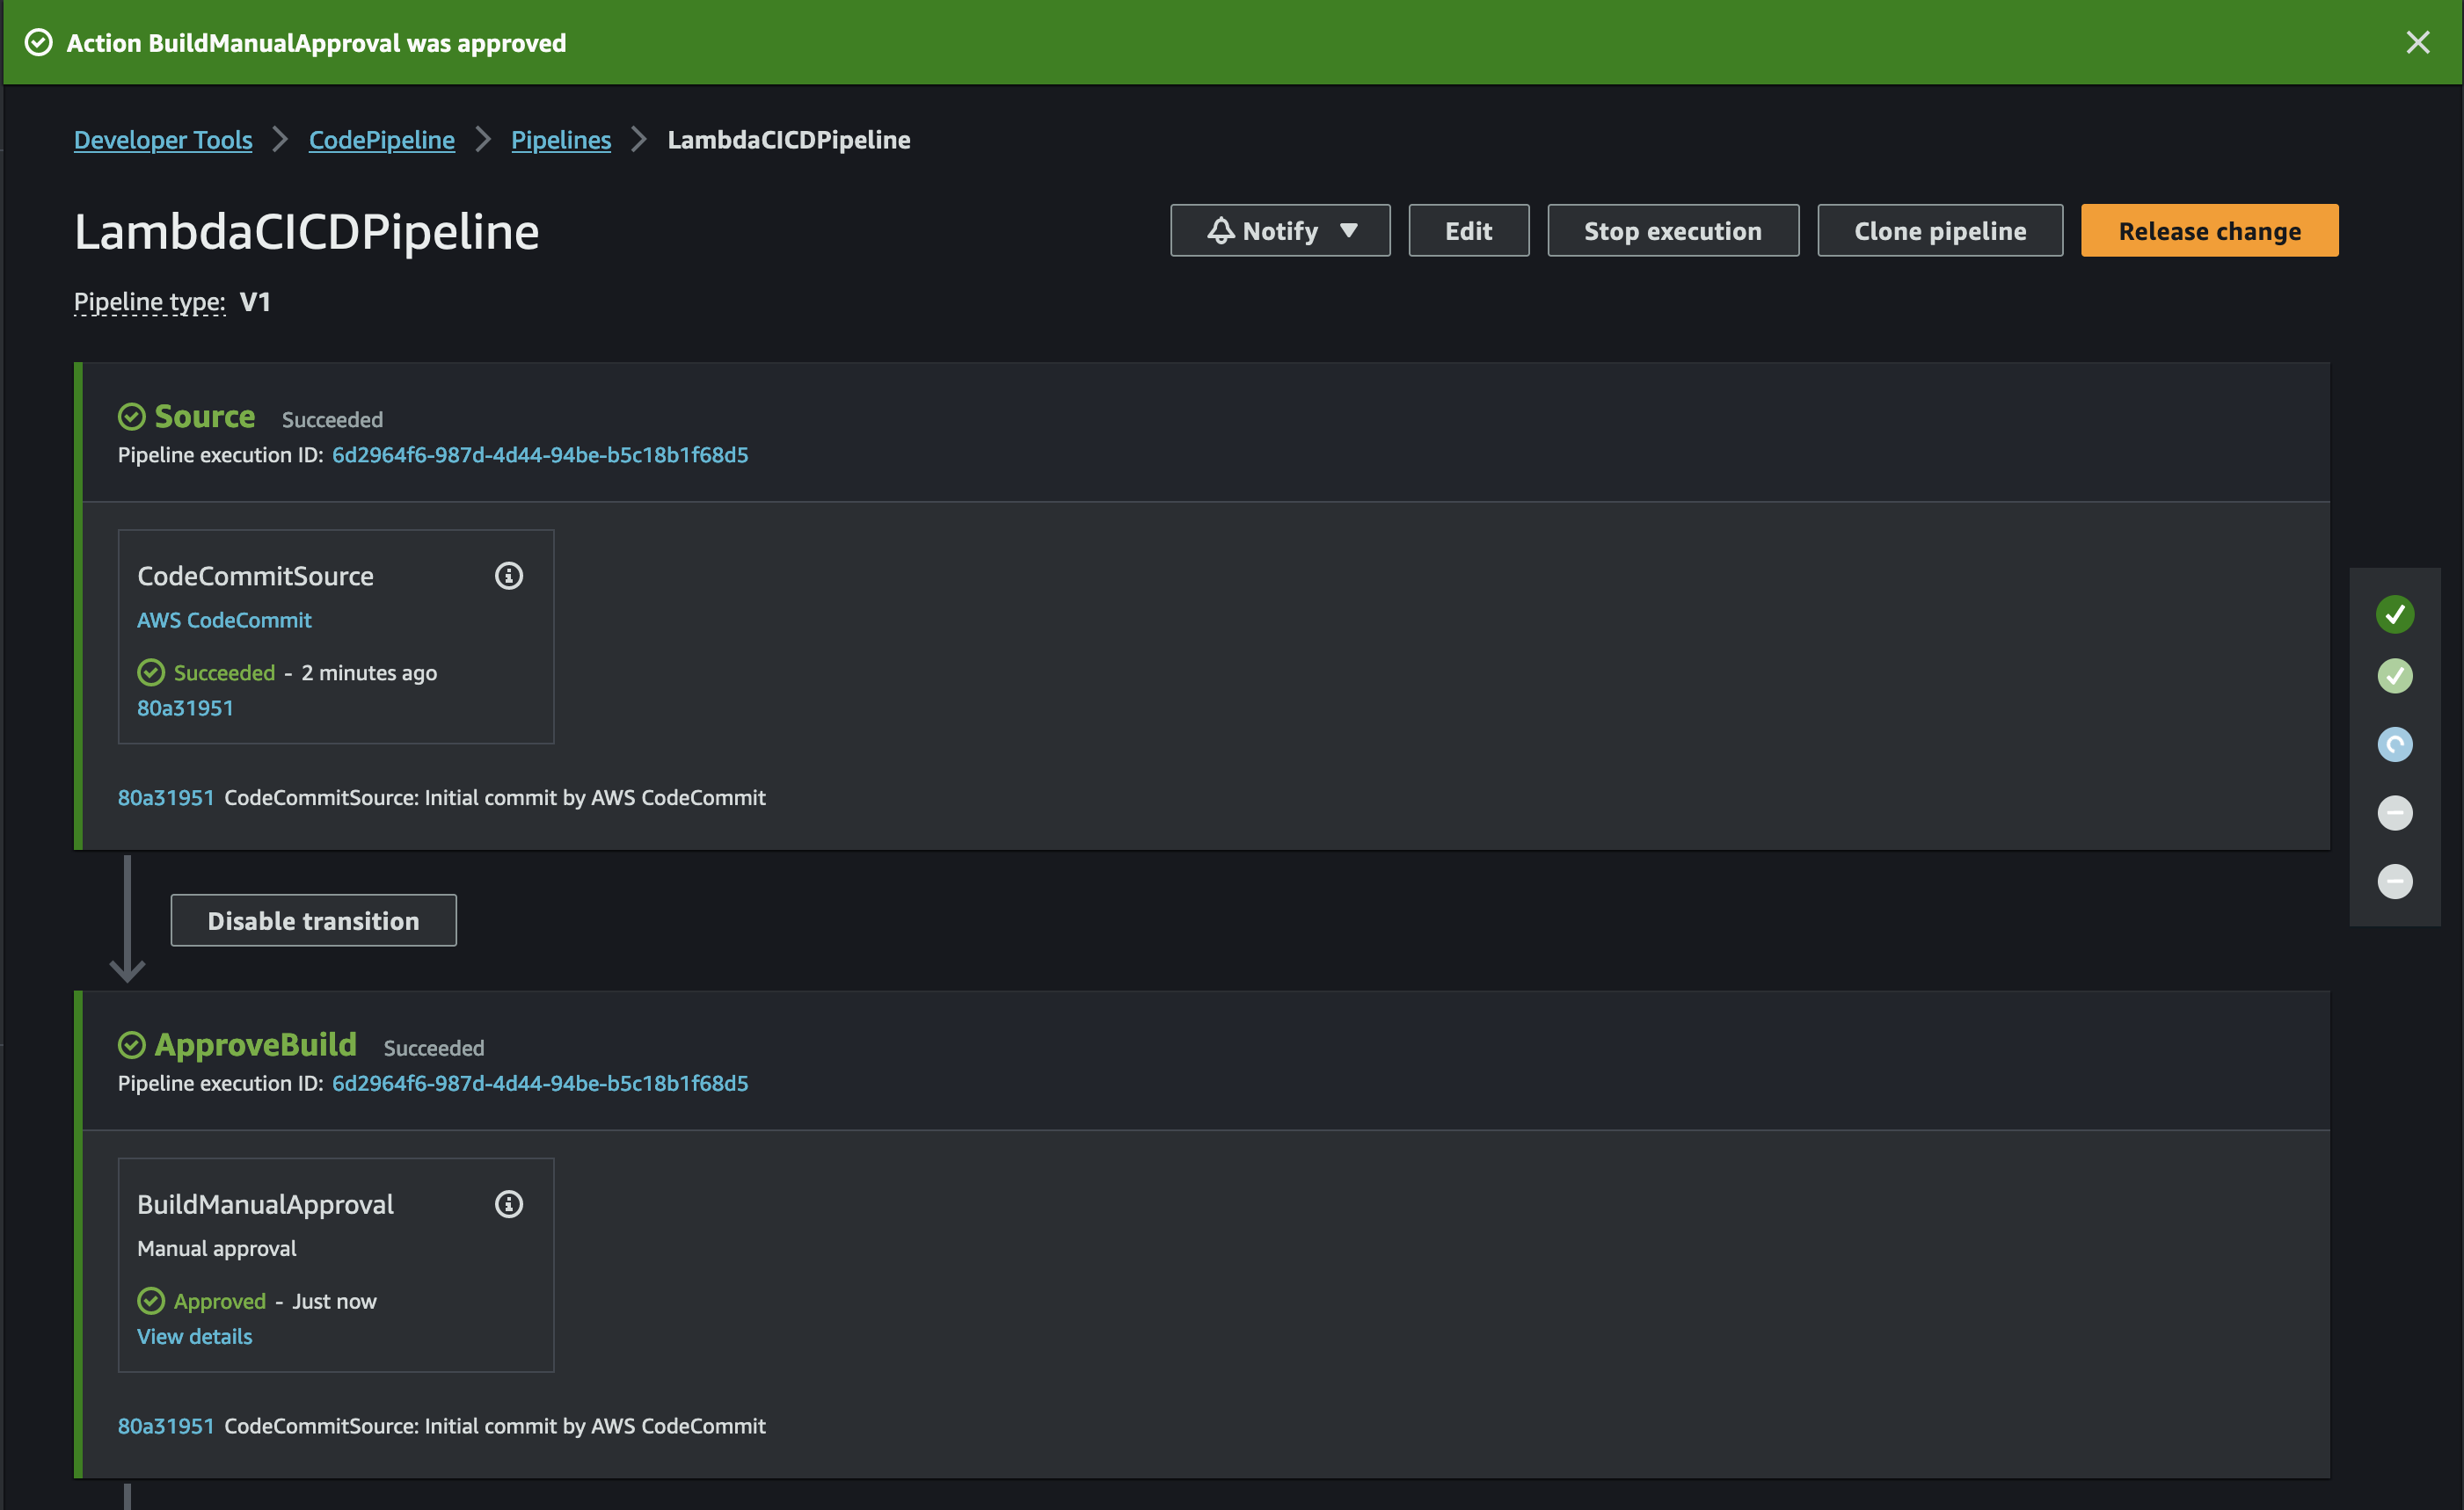Click Clone pipeline button

click(1940, 231)
